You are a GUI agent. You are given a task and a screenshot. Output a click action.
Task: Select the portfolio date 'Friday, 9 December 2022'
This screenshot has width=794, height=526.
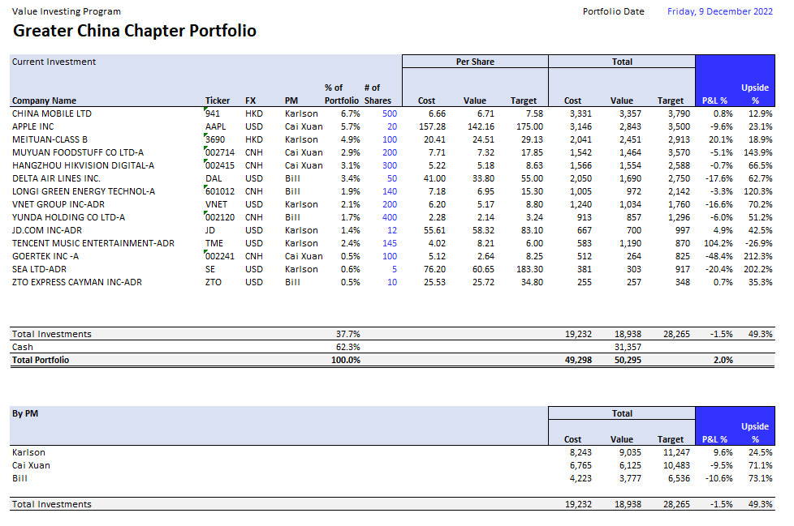click(719, 11)
